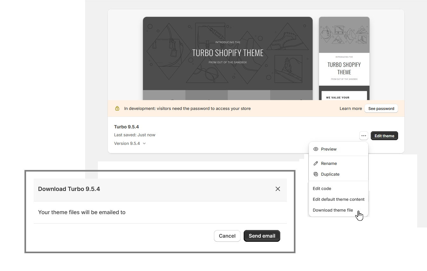
Task: Select Duplicate from the theme menu
Action: pyautogui.click(x=338, y=174)
